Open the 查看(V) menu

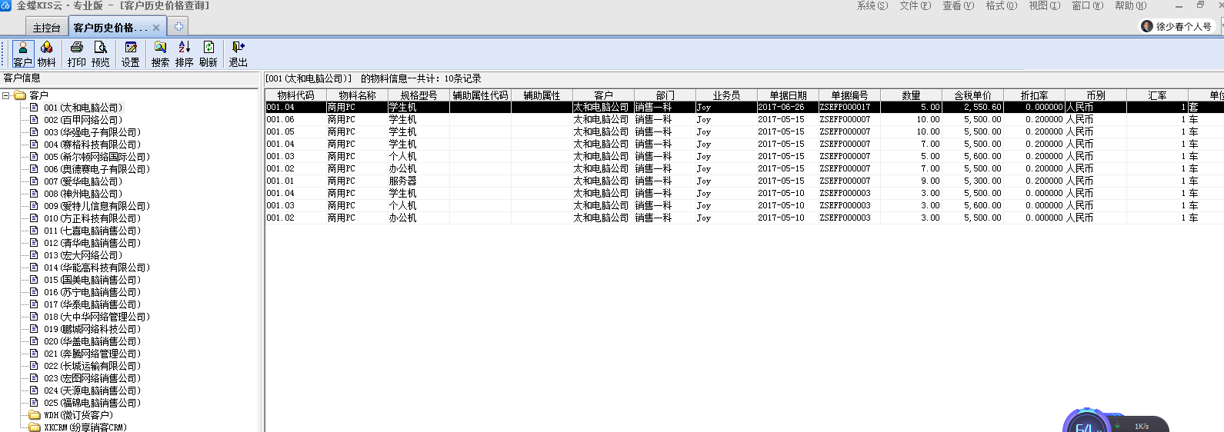tap(959, 5)
